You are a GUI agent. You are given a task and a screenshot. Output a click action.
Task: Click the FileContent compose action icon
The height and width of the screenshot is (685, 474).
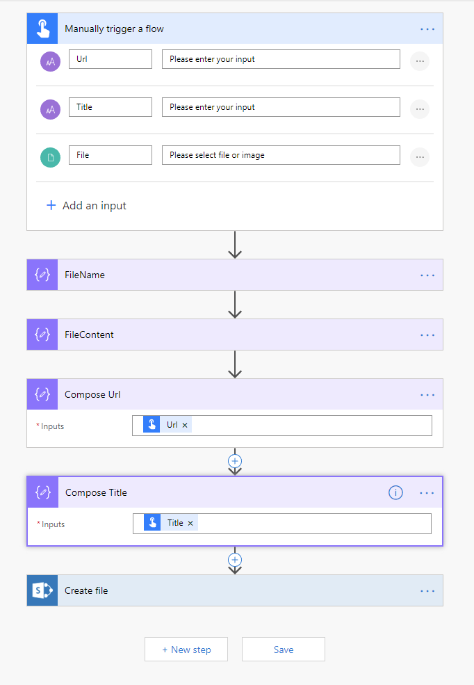[42, 335]
